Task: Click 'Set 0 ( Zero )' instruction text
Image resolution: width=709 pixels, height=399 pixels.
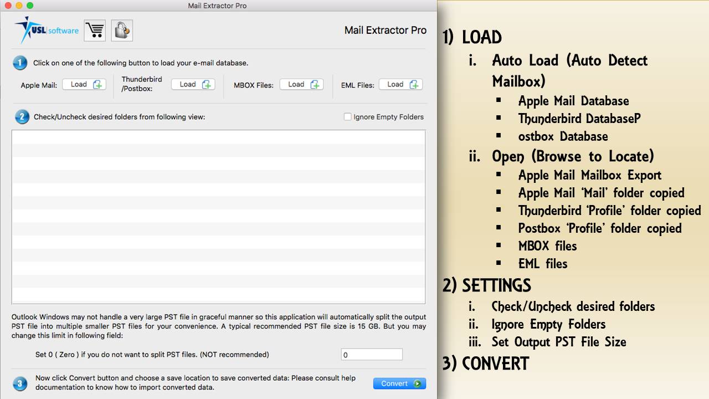Action: click(x=152, y=355)
